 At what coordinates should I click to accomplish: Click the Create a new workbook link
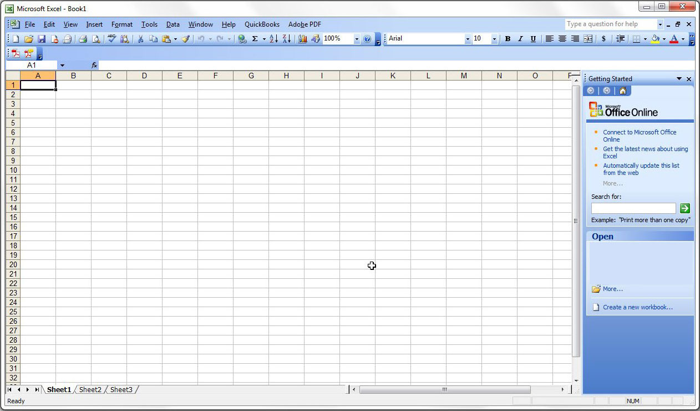point(637,307)
